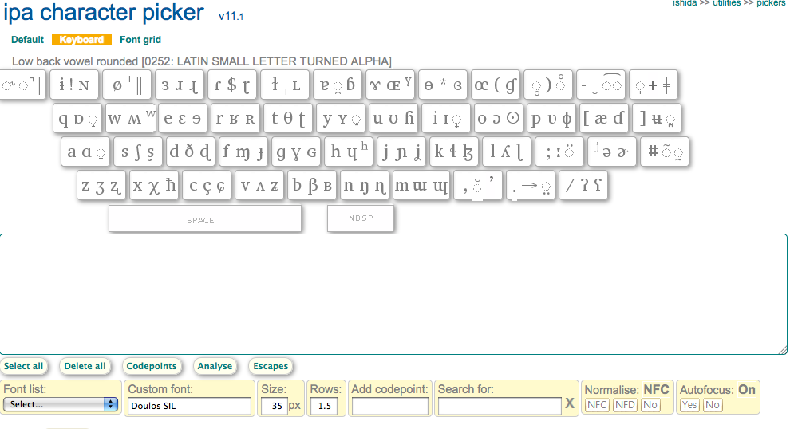Insert the turned y ʎ character
The height and width of the screenshot is (429, 790).
pos(506,152)
